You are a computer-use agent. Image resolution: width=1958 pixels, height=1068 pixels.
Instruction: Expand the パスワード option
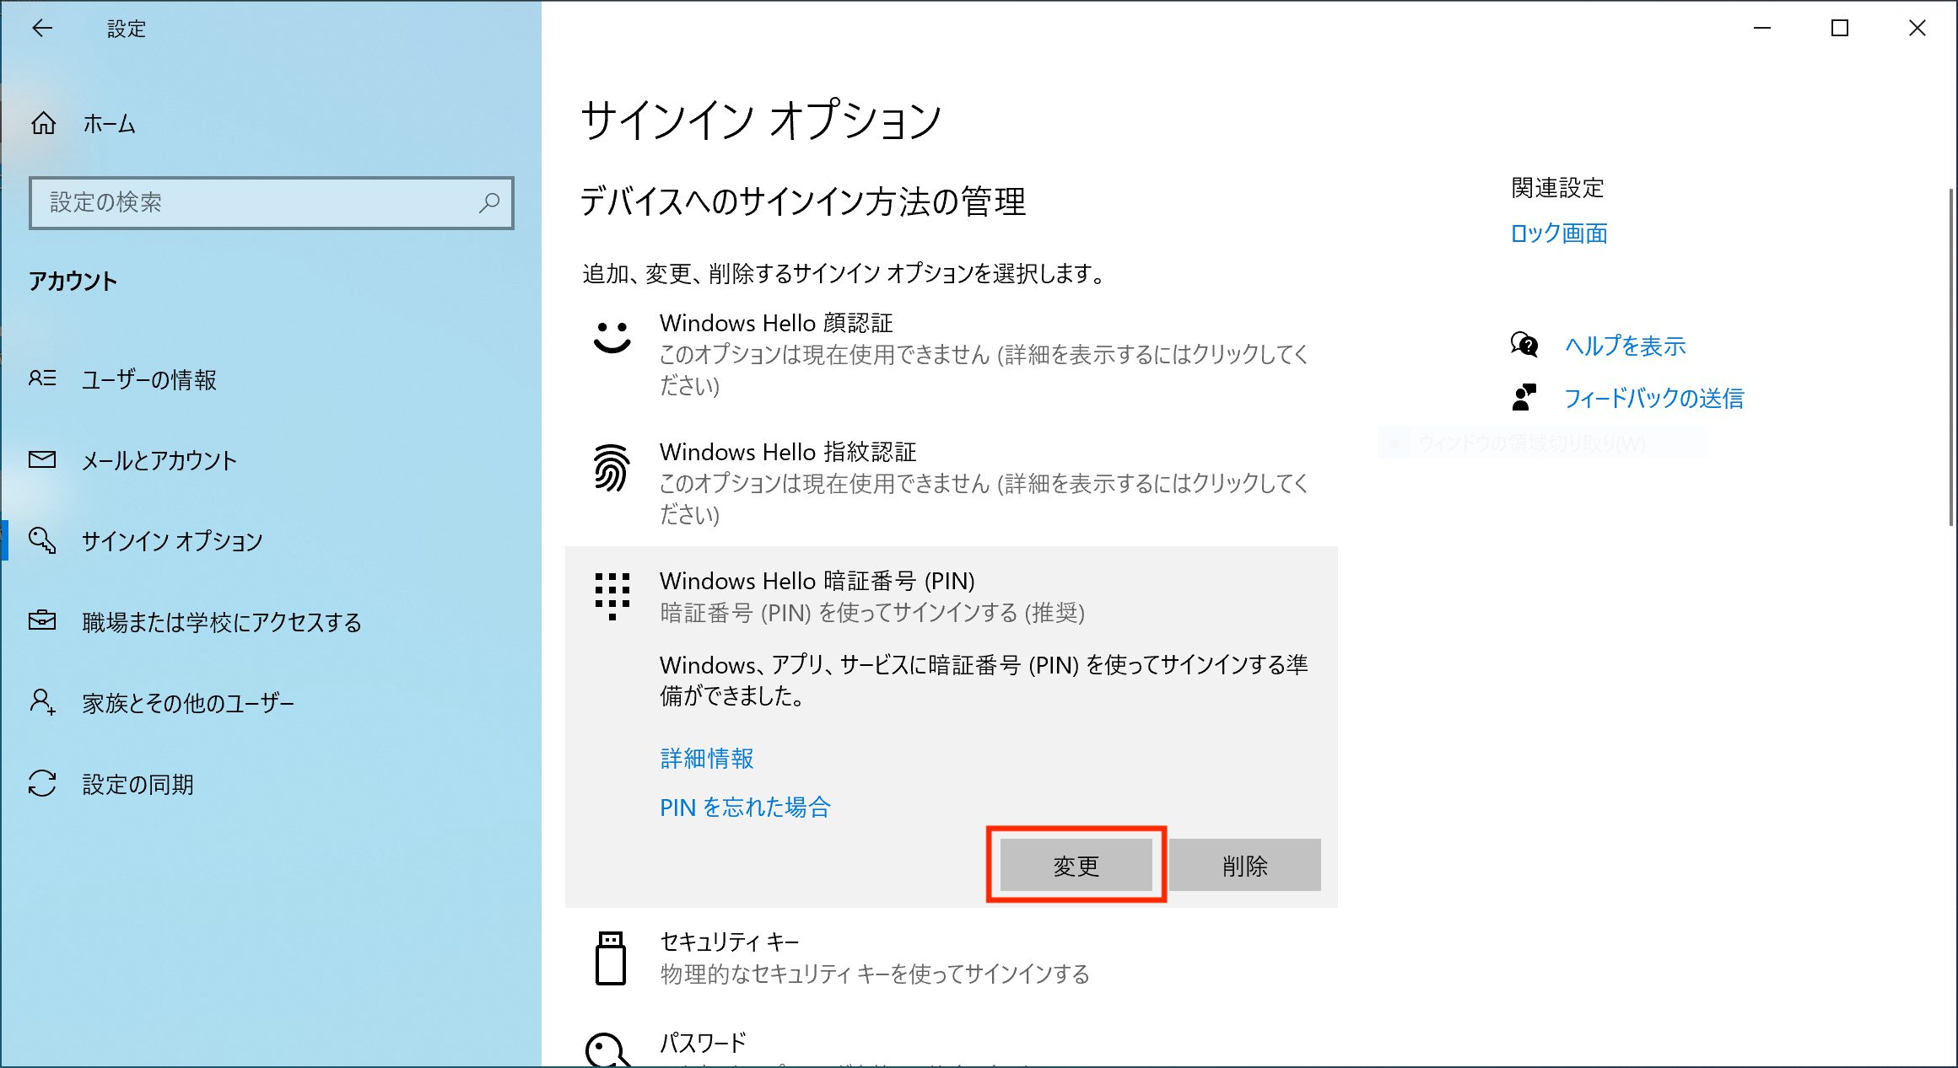pos(951,1047)
